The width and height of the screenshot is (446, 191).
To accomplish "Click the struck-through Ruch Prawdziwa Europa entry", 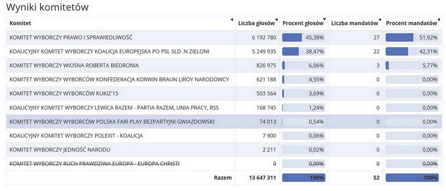I will [94, 164].
